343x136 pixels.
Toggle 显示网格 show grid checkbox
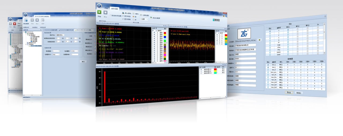(124, 19)
